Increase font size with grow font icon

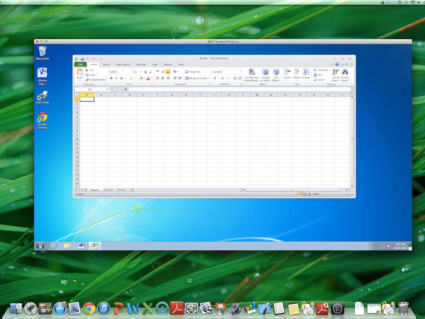145,72
